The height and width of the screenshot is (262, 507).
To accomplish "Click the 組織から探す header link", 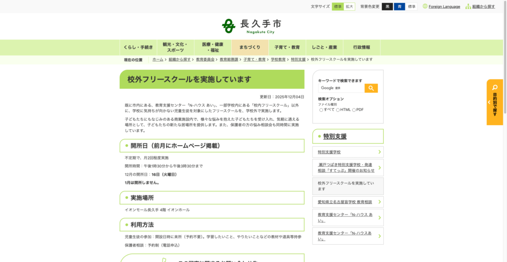I will (483, 6).
